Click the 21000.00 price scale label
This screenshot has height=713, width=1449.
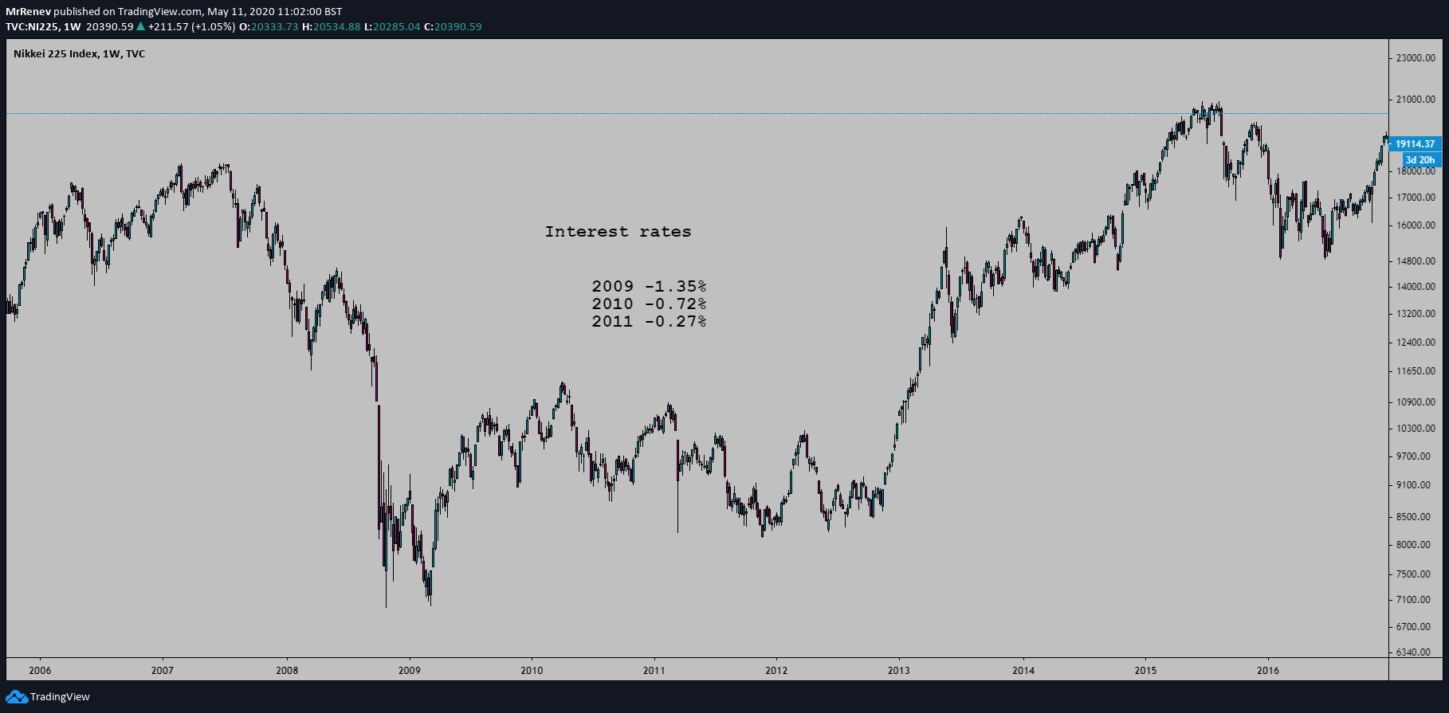tap(1416, 100)
